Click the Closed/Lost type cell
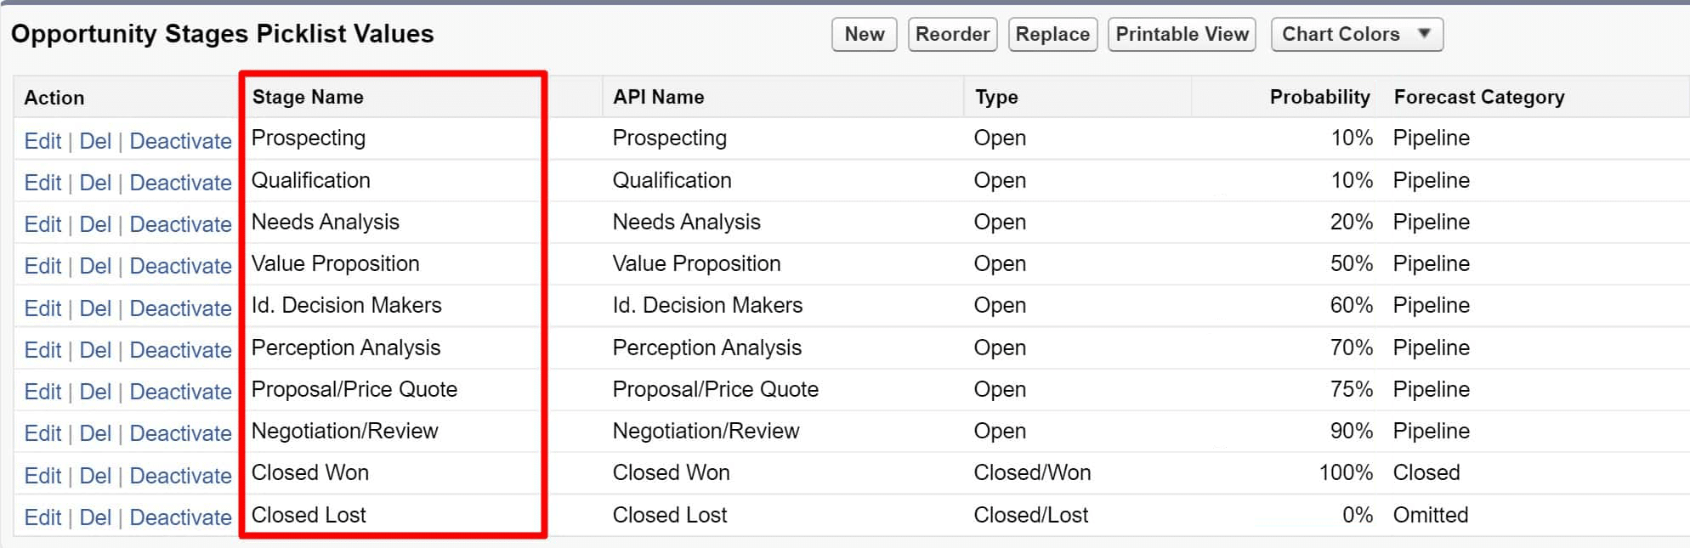The image size is (1690, 548). click(x=1031, y=515)
